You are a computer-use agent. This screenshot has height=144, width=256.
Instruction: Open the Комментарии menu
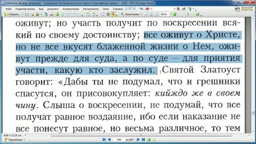coord(71,9)
